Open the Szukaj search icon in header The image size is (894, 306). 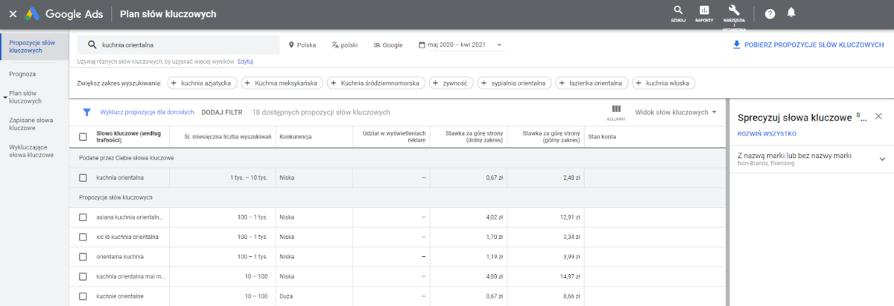tap(678, 13)
